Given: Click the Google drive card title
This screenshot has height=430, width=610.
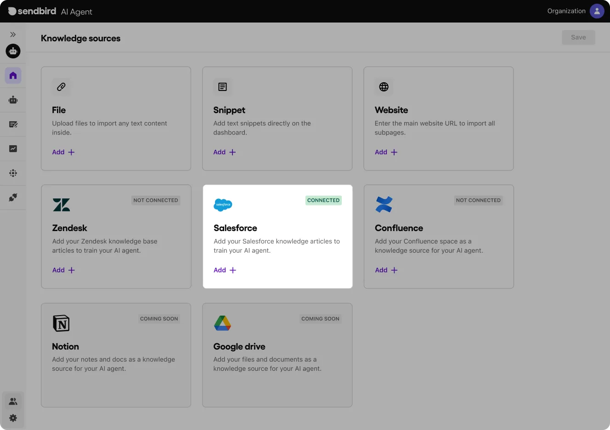Looking at the screenshot, I should 239,347.
